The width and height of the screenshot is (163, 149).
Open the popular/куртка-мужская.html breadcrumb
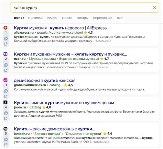(x=60, y=33)
